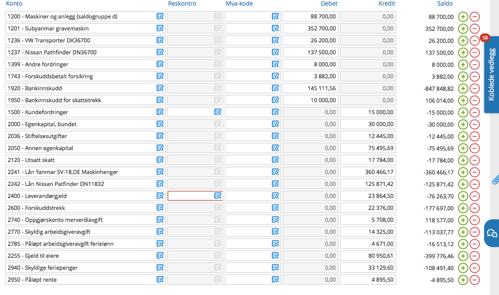The image size is (499, 295).
Task: Click Kredit field for 2940 Skyldige feriepenger
Action: pyautogui.click(x=368, y=268)
